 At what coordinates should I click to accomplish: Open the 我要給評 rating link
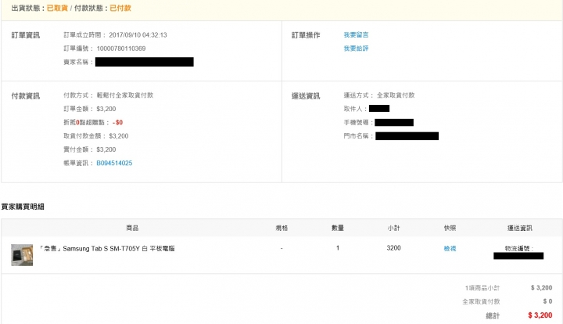coord(356,49)
